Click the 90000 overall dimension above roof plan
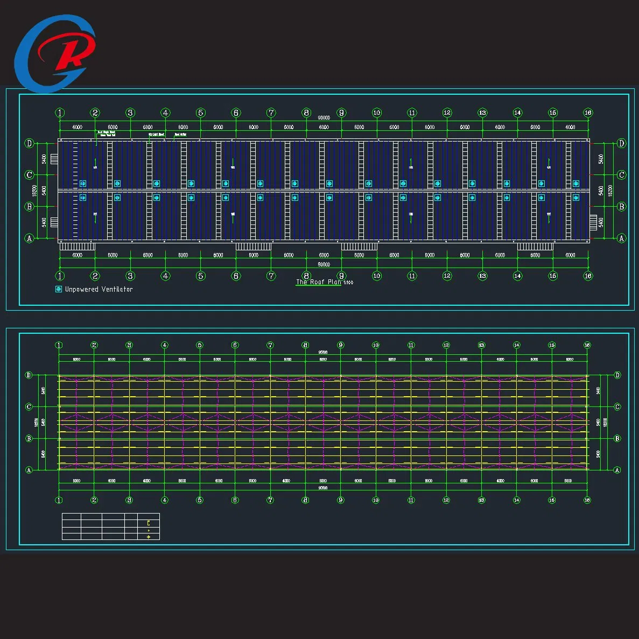 pyautogui.click(x=324, y=118)
